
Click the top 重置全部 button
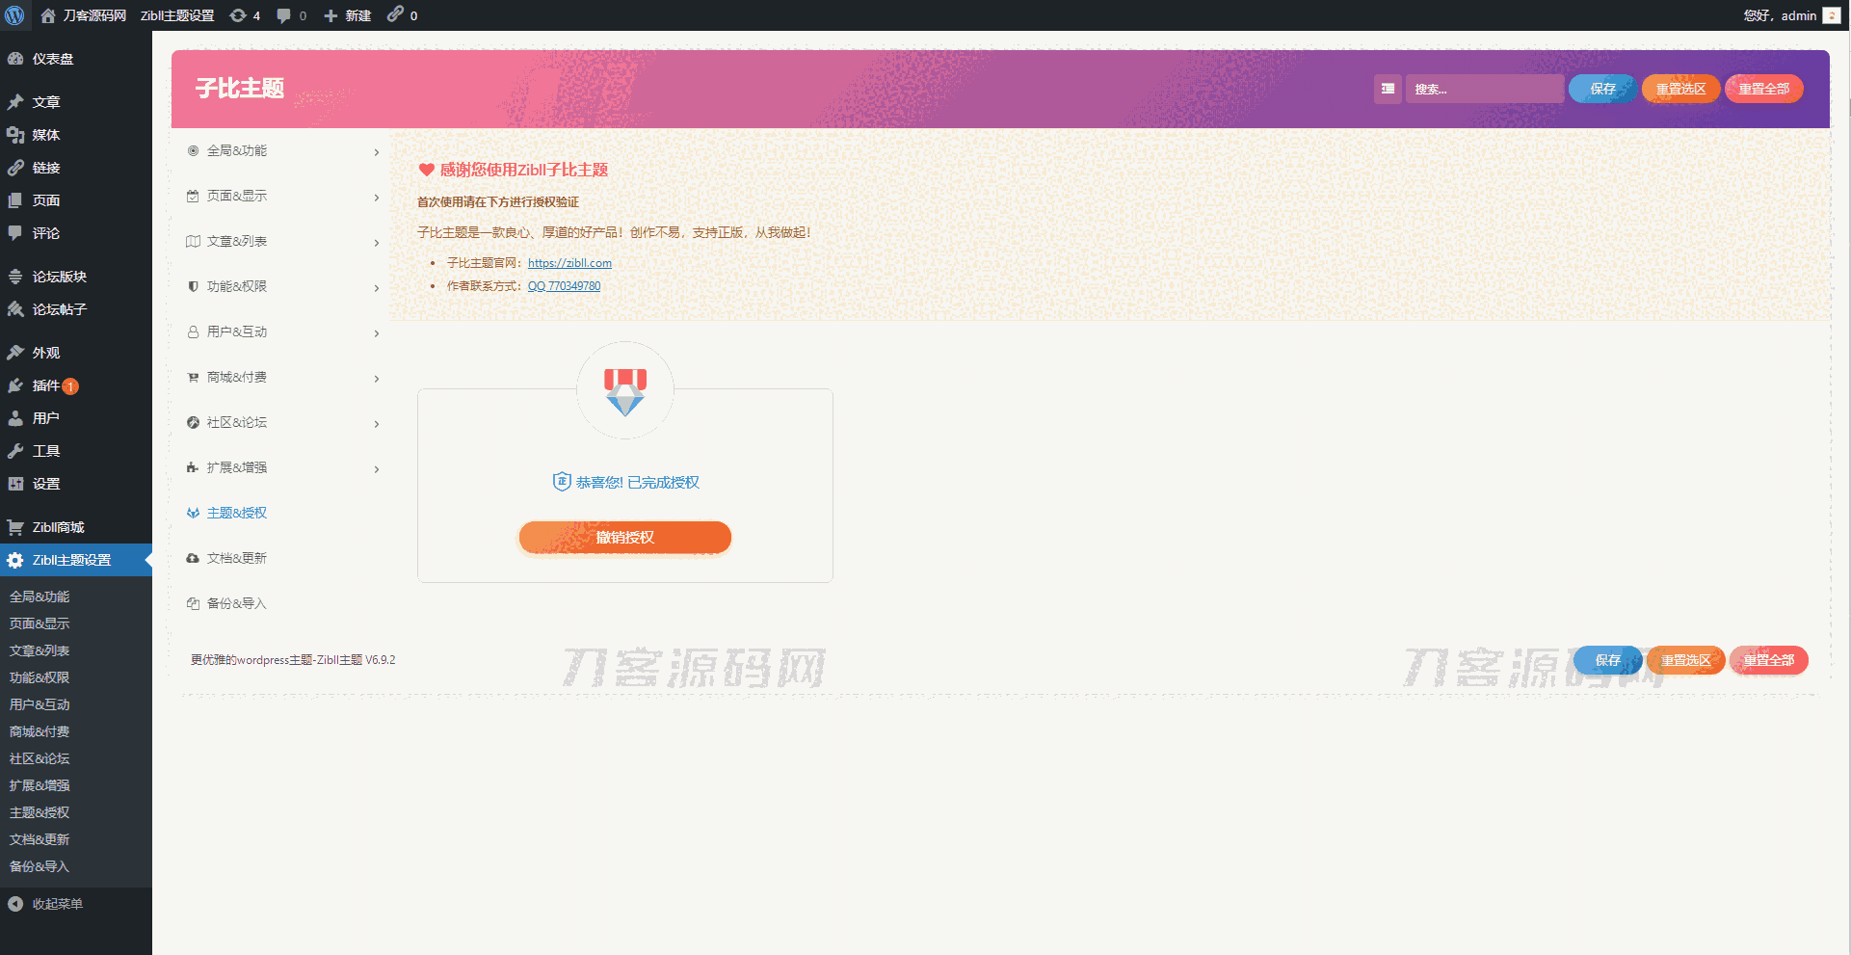point(1763,89)
